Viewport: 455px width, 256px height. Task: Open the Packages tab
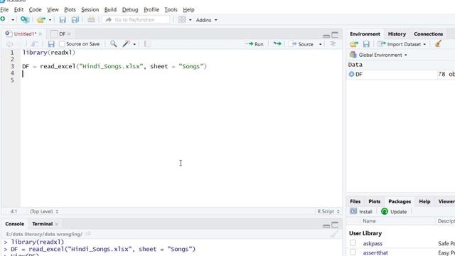(x=400, y=201)
